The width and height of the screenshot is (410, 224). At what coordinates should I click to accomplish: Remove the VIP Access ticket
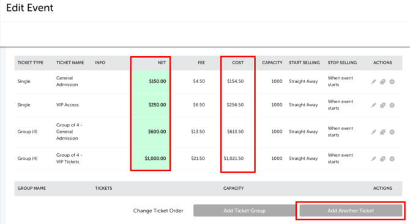coord(392,106)
